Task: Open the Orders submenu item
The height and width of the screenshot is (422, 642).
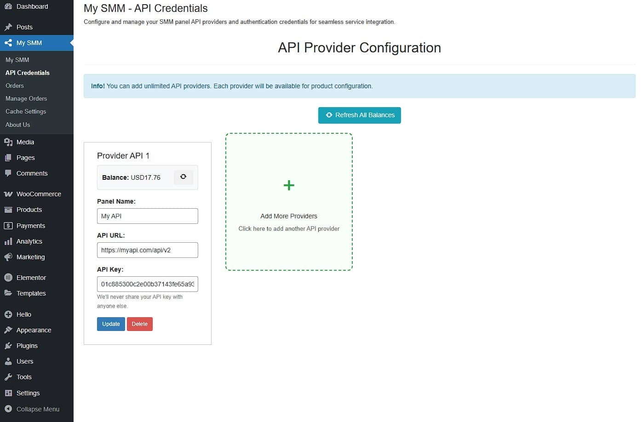Action: 15,86
